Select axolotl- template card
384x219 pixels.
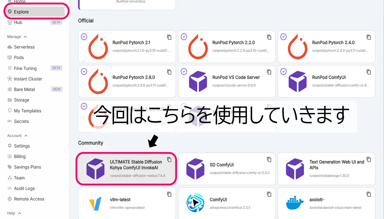tap(326, 203)
